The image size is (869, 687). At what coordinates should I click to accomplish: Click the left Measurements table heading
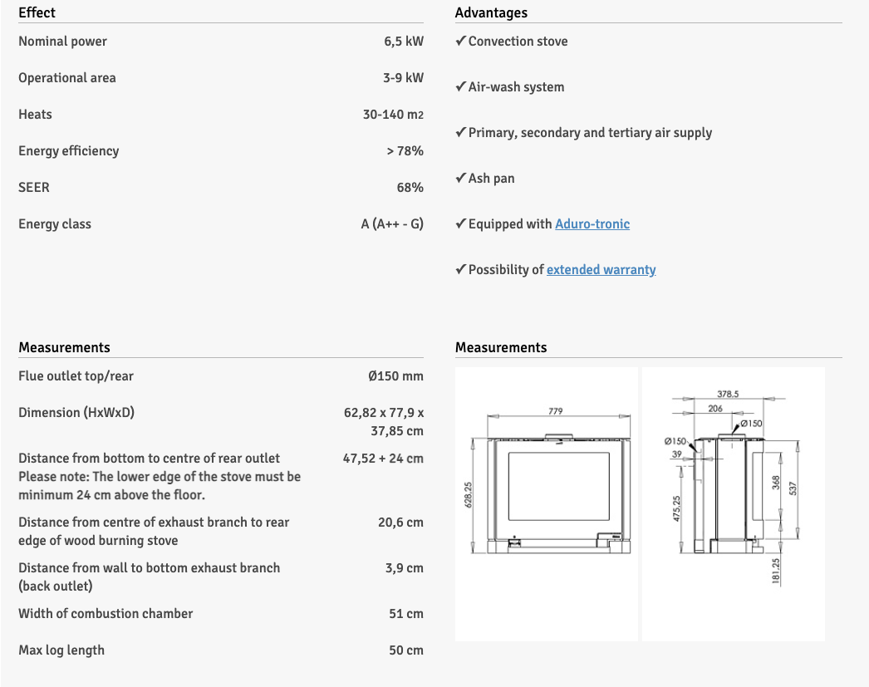point(64,347)
